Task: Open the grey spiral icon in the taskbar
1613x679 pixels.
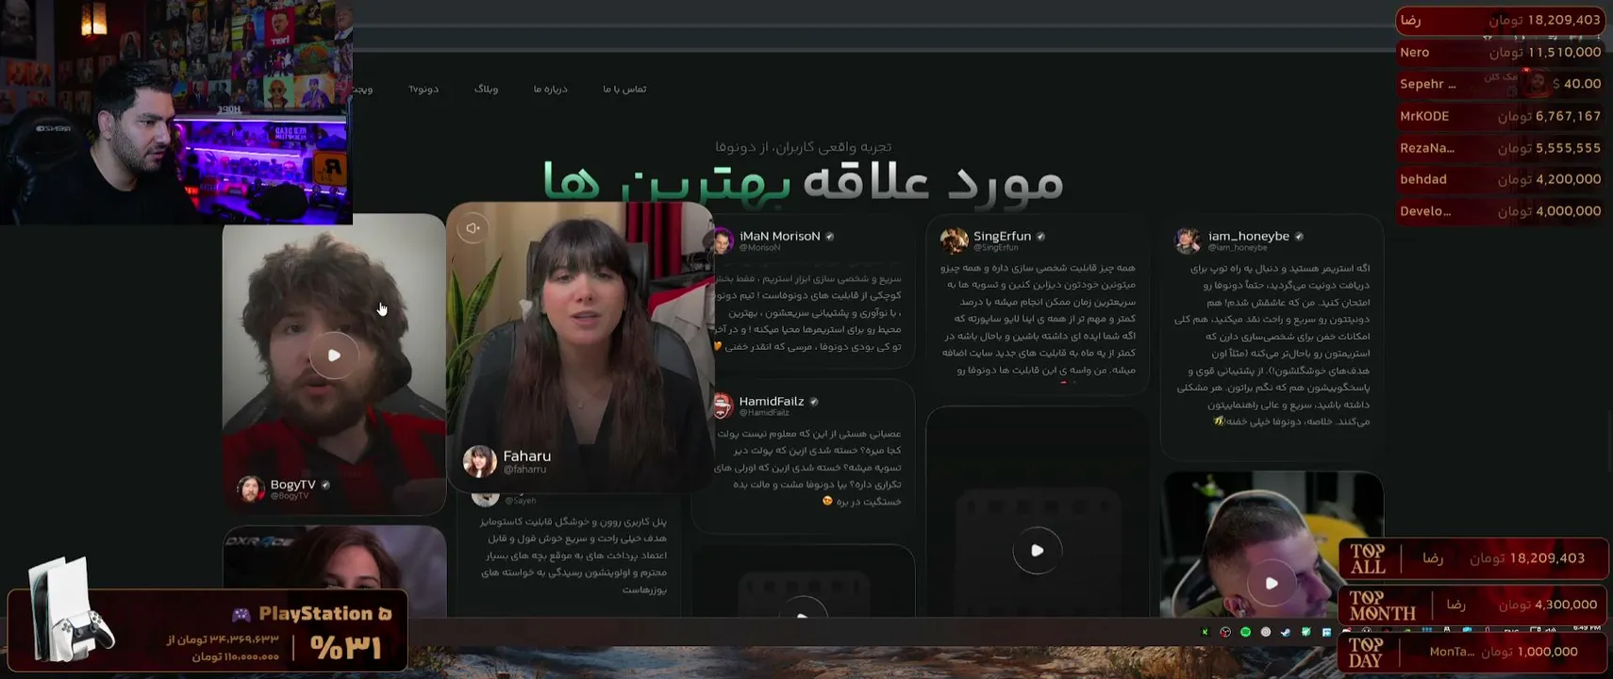Action: click(x=1266, y=632)
